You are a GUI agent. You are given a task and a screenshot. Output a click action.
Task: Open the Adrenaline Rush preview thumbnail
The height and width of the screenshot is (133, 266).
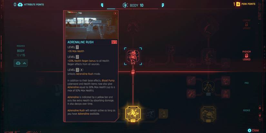coord(92,25)
